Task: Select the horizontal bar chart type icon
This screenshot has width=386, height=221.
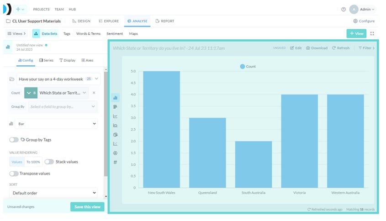Action: tap(115, 107)
